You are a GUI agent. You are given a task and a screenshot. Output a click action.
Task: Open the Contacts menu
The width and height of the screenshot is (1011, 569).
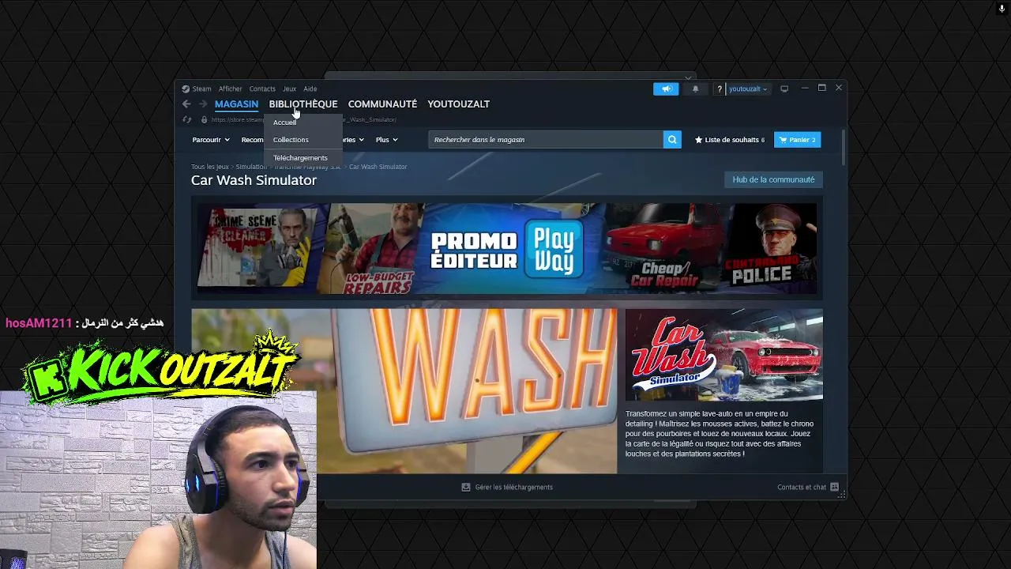point(262,89)
